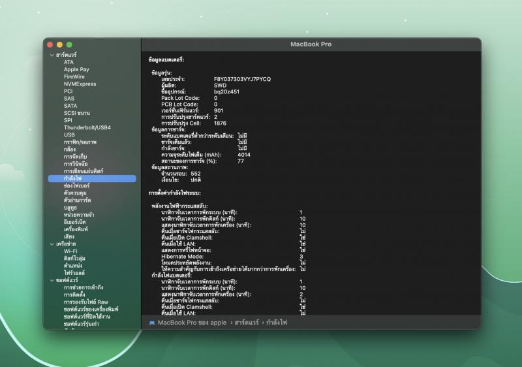Select the SATA sidebar item
The height and width of the screenshot is (367, 522).
(70, 106)
